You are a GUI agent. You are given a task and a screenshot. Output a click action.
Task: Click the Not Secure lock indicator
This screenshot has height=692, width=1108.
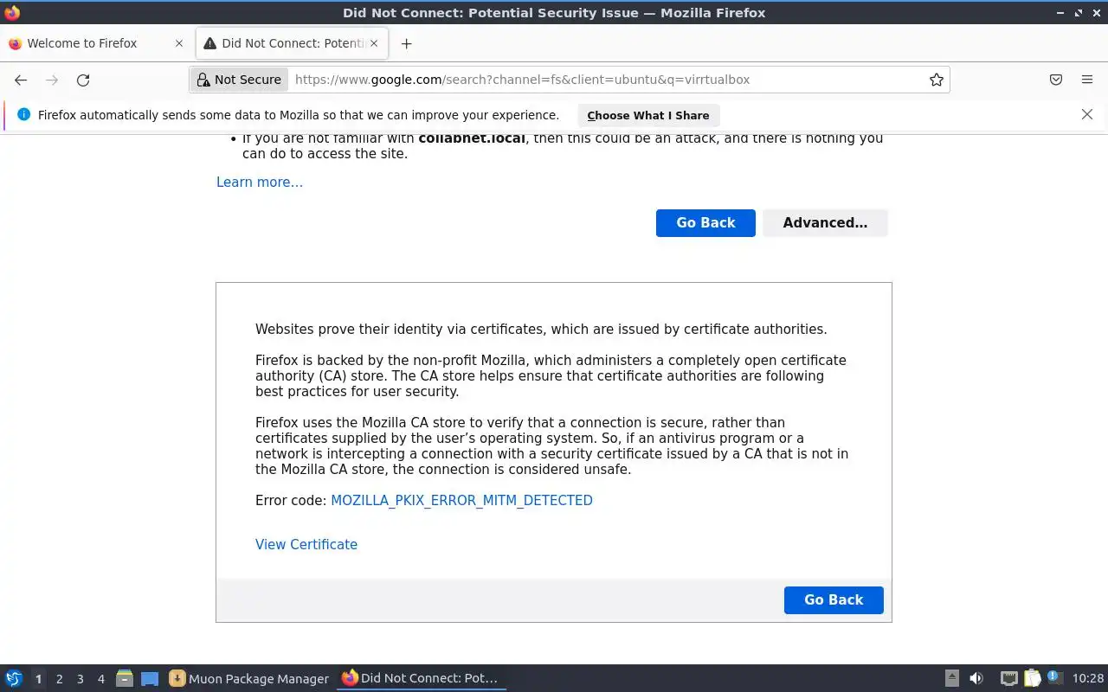click(x=240, y=80)
